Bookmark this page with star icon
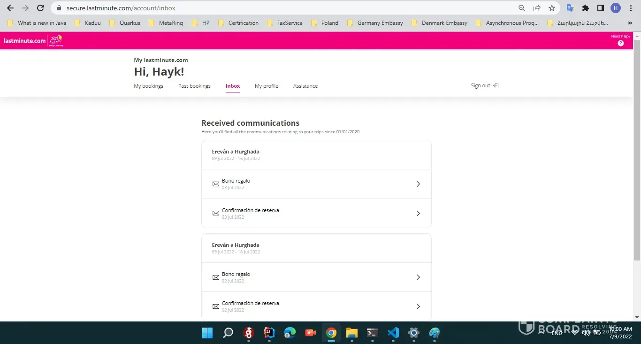Image resolution: width=641 pixels, height=344 pixels. click(x=552, y=8)
